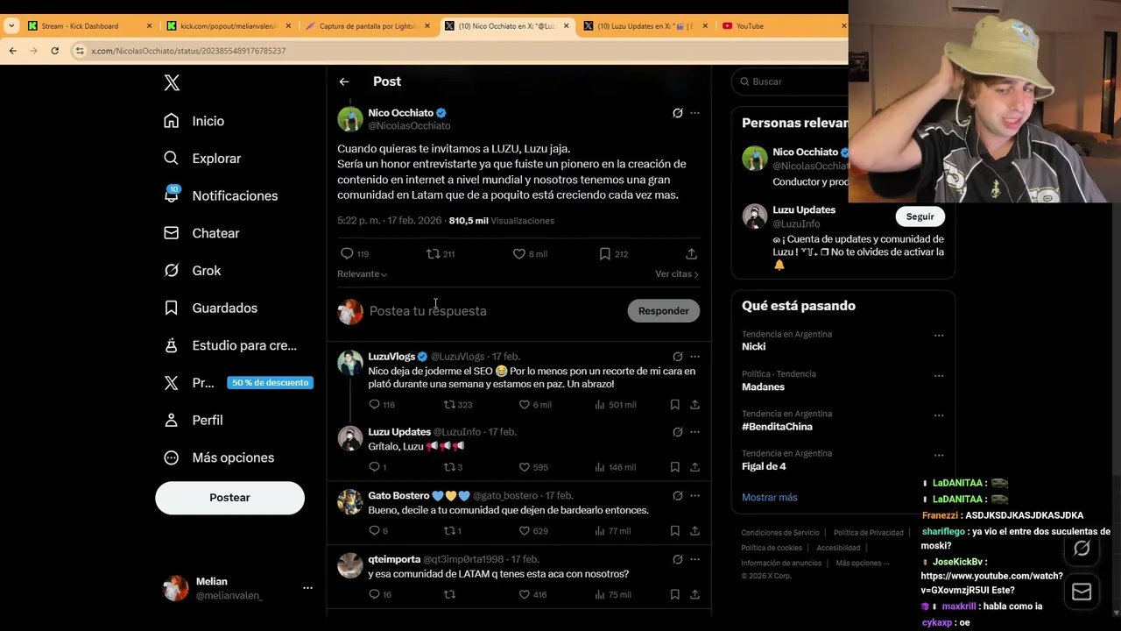Open Chatear messages section
Image resolution: width=1121 pixels, height=631 pixels.
pyautogui.click(x=201, y=233)
